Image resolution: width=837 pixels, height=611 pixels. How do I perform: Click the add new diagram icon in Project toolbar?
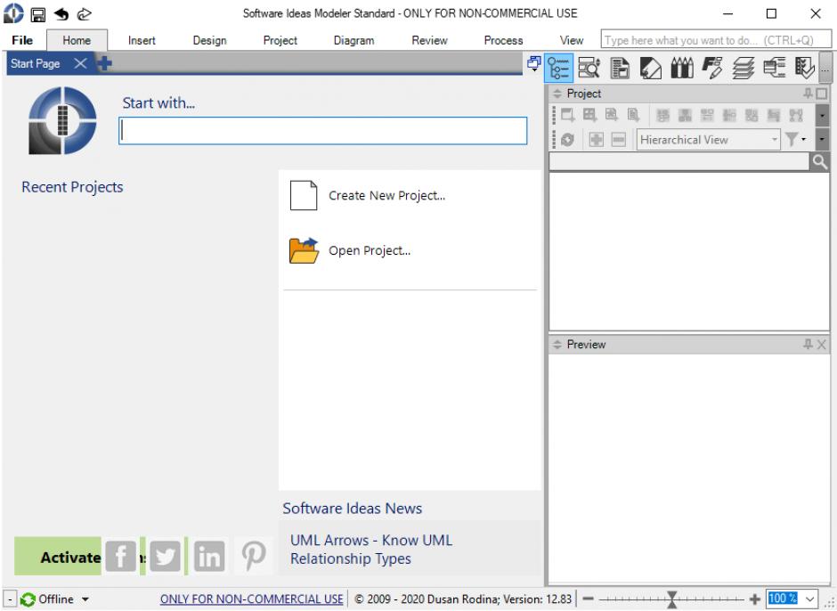[568, 115]
